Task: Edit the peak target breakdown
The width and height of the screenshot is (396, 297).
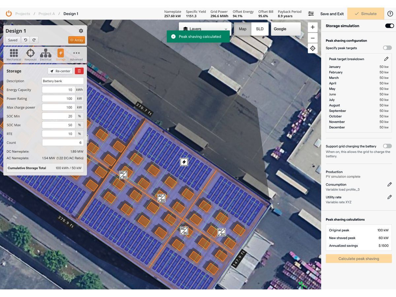Action: pyautogui.click(x=386, y=59)
